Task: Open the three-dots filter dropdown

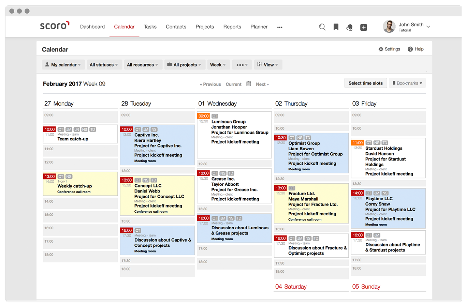Action: pyautogui.click(x=242, y=65)
